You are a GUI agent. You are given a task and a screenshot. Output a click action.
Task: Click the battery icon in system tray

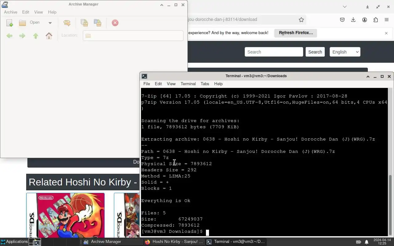tap(359, 242)
